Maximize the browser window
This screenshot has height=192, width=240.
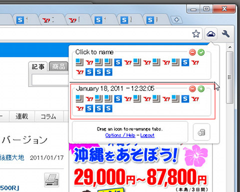(206, 9)
